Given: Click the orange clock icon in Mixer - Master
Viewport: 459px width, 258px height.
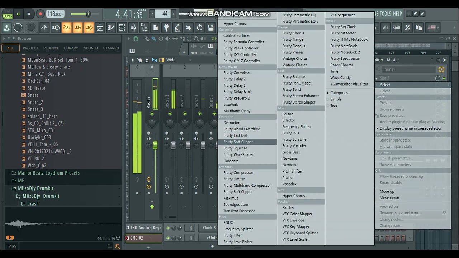Looking at the screenshot, I should click(x=441, y=70).
